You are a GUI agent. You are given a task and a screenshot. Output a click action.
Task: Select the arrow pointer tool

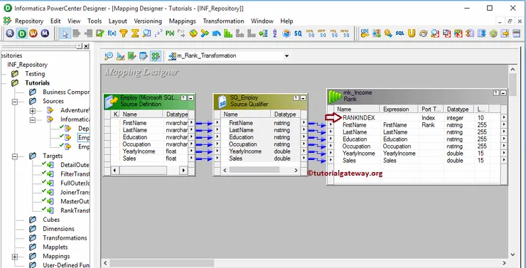click(65, 33)
